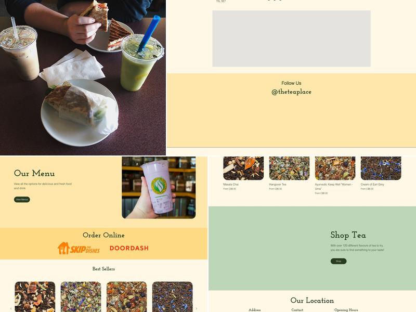Image resolution: width=416 pixels, height=312 pixels.
Task: Open the last Best Sellers thumbnail with blue petals
Action: click(173, 296)
